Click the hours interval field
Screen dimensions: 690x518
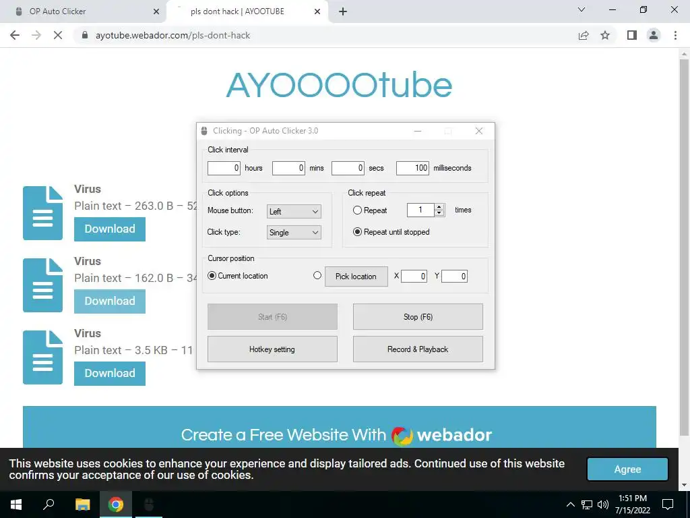click(224, 168)
